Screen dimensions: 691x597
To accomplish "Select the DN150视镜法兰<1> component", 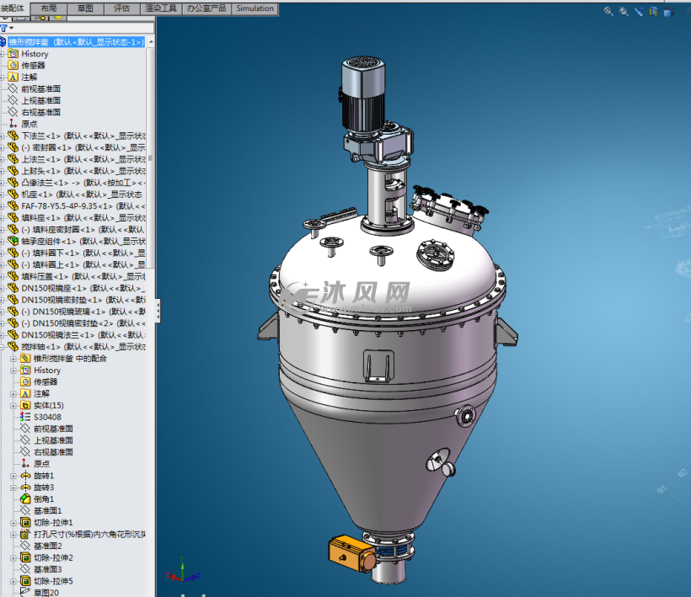I will tap(83, 335).
